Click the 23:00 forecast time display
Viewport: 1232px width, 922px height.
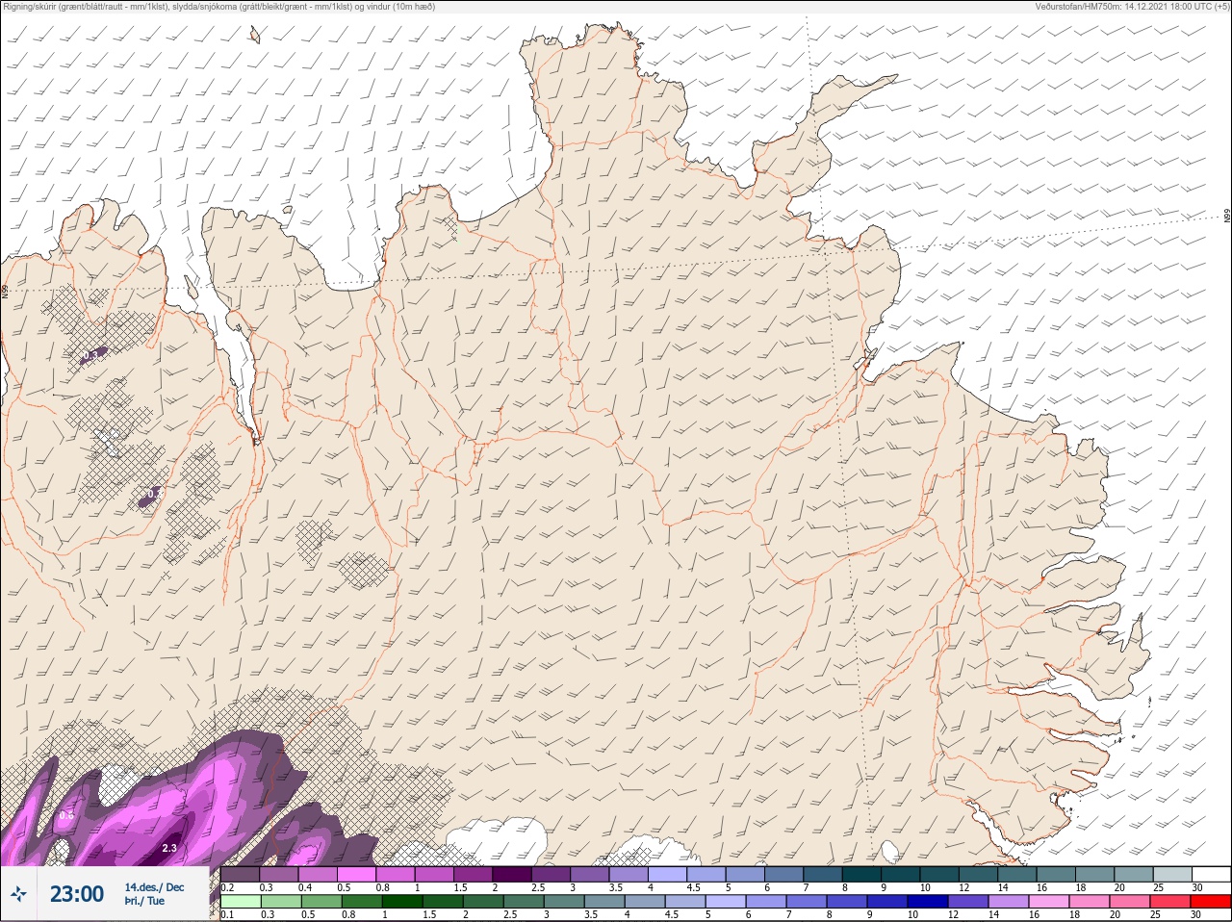[77, 894]
